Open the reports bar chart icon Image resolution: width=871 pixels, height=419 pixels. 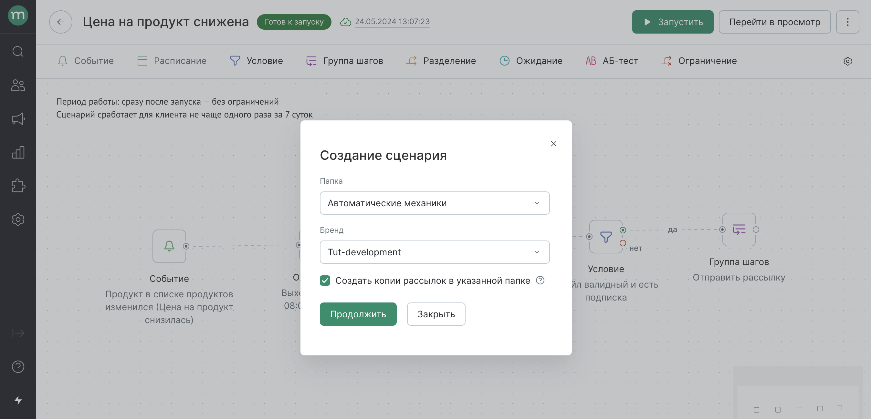pyautogui.click(x=18, y=152)
